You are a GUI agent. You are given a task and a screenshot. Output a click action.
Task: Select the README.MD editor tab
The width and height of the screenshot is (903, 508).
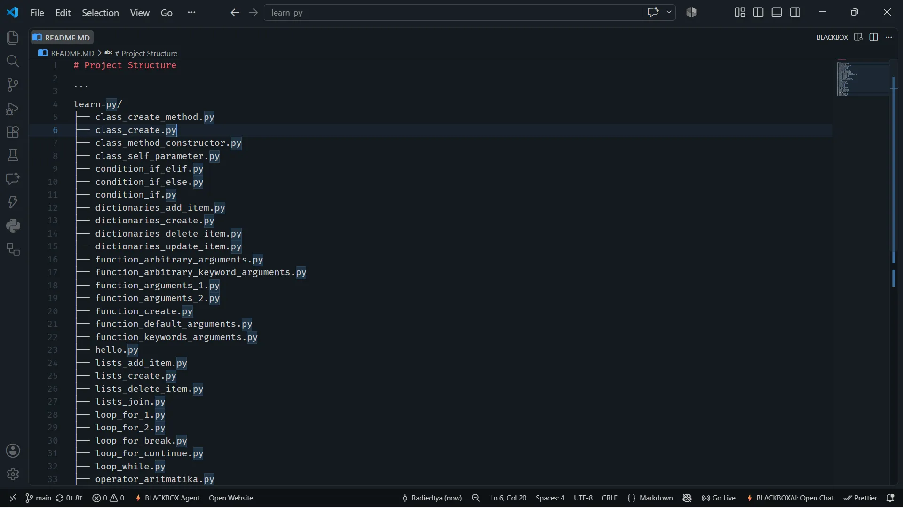[62, 38]
